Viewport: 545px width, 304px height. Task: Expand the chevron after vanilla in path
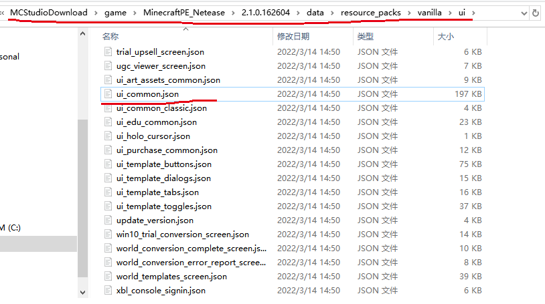450,13
